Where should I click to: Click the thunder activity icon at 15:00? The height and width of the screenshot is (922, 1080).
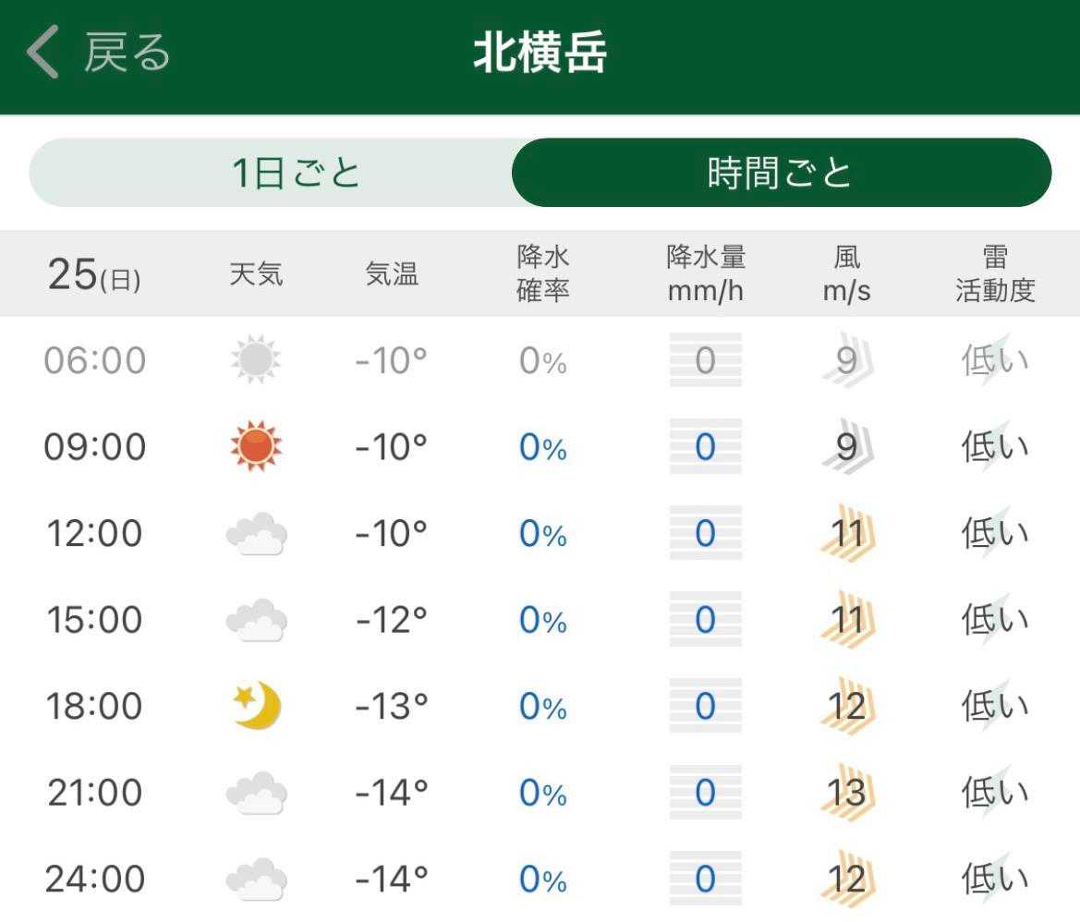coord(995,620)
